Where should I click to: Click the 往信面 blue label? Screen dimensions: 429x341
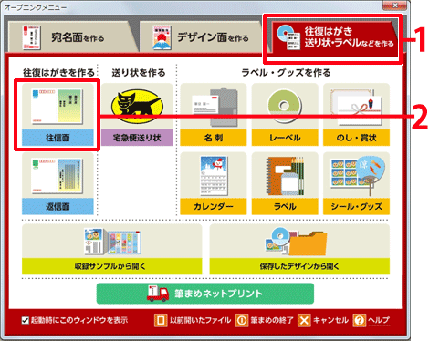pyautogui.click(x=58, y=138)
